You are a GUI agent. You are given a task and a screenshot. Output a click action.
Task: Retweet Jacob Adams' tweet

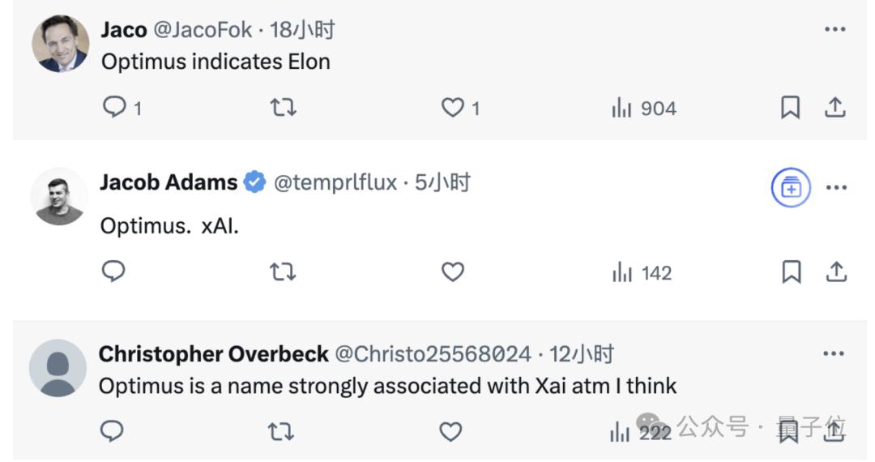tap(283, 272)
